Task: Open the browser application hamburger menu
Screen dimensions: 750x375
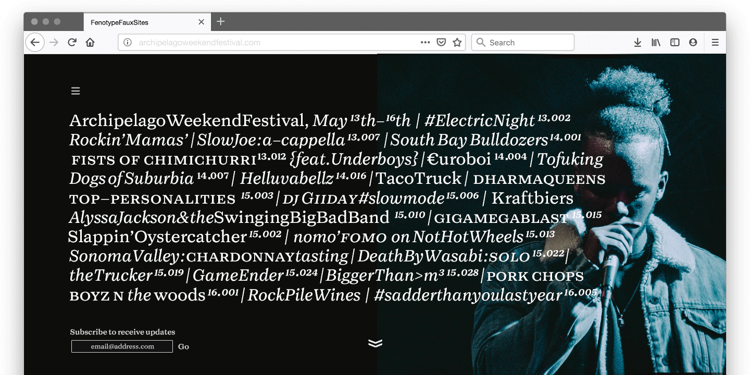Action: [x=715, y=43]
